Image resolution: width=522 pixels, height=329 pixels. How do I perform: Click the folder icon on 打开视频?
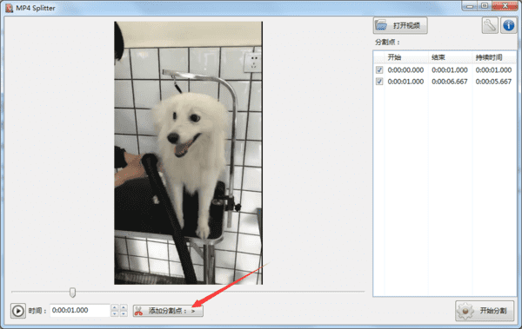point(382,25)
